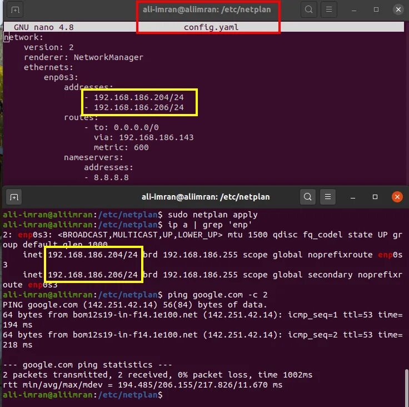Click '- 8.8.8.8' nameserver entry
Image resolution: width=409 pixels, height=407 pixels.
click(107, 177)
